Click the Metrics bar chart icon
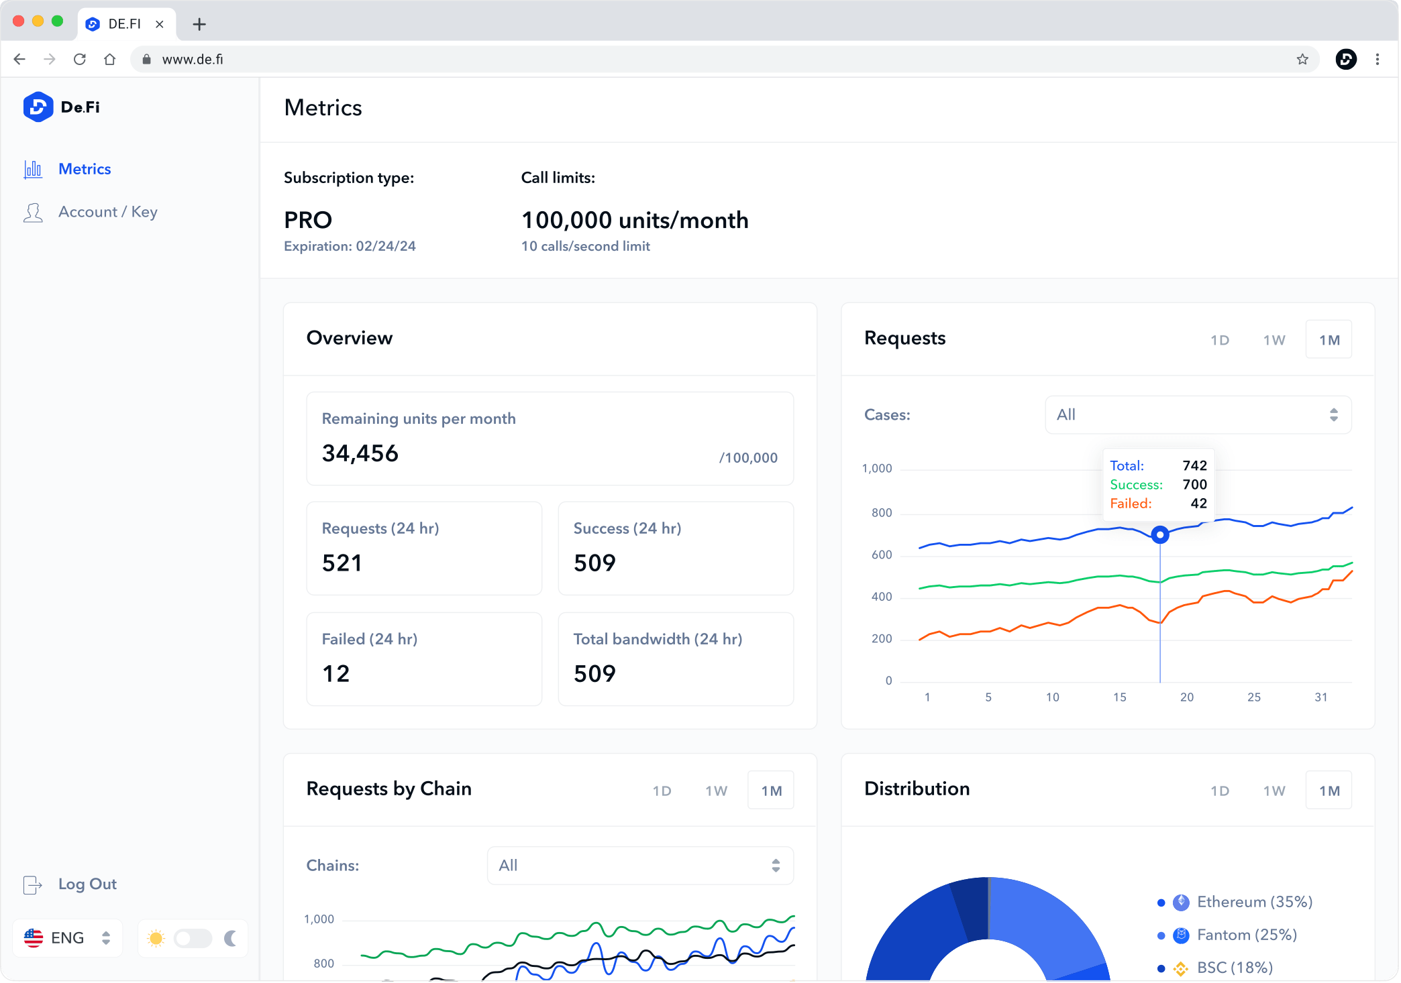This screenshot has height=983, width=1401. coord(33,169)
